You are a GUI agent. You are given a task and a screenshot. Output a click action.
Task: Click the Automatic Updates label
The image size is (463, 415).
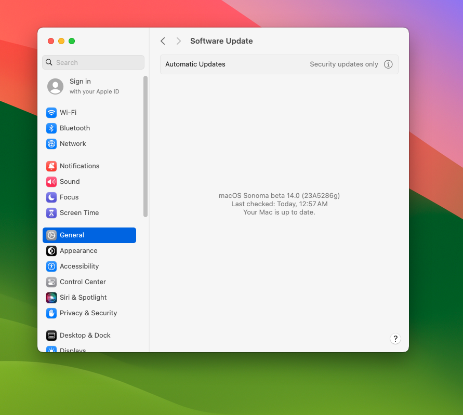[195, 64]
